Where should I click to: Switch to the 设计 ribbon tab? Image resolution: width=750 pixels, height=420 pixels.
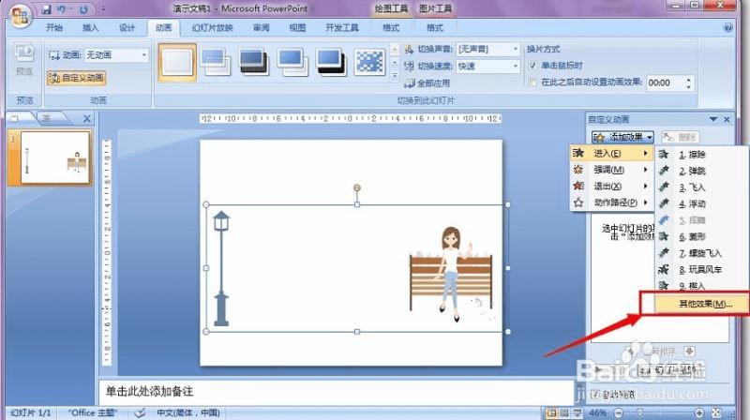[127, 28]
